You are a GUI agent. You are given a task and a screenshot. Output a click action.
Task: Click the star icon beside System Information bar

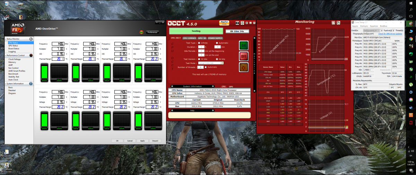click(x=172, y=86)
